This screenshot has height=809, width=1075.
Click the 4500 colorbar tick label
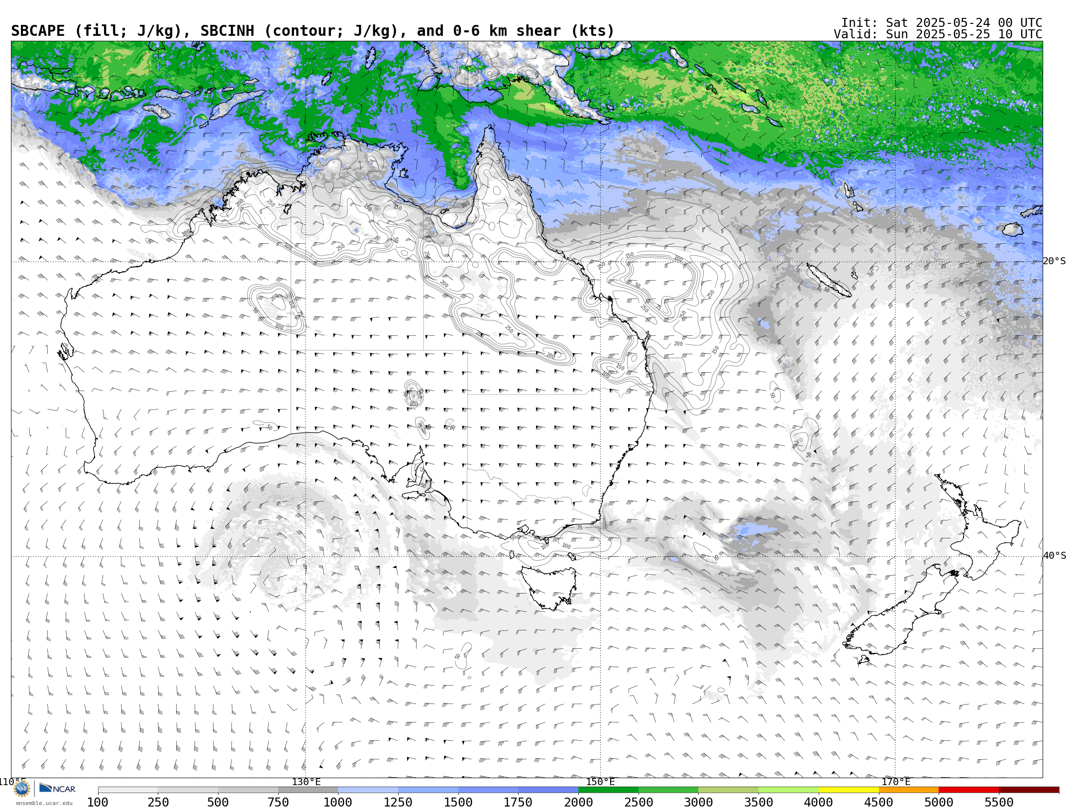click(878, 802)
